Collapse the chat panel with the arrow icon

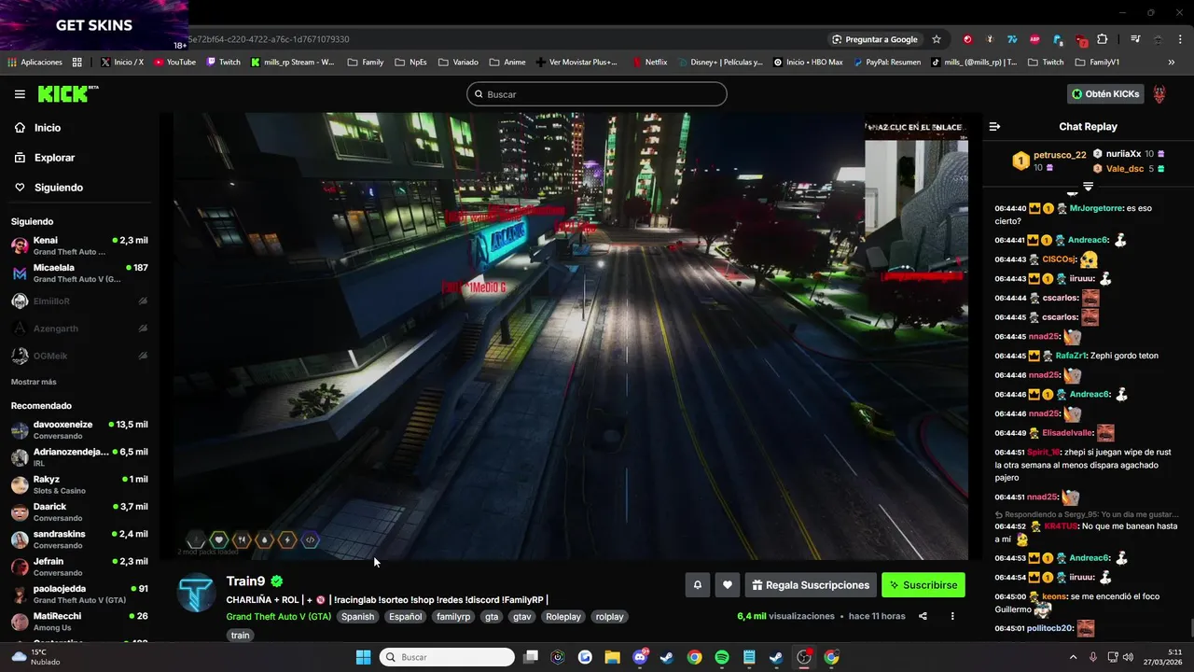[x=994, y=127]
